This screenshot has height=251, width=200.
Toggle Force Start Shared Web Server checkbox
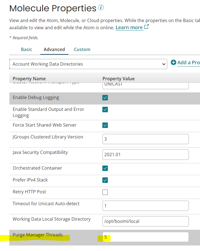[105, 125]
